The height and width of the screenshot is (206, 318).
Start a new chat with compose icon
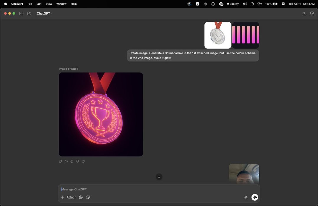pos(29,14)
